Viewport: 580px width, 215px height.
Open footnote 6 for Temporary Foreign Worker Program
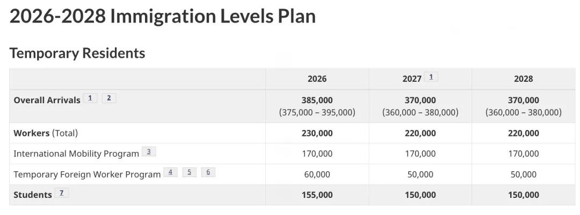(208, 172)
